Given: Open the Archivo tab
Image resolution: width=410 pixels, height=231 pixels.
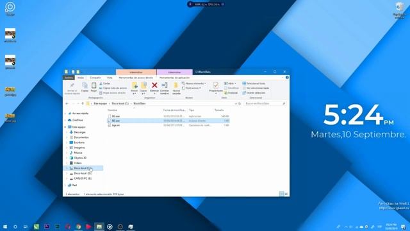Looking at the screenshot, I should (x=69, y=78).
